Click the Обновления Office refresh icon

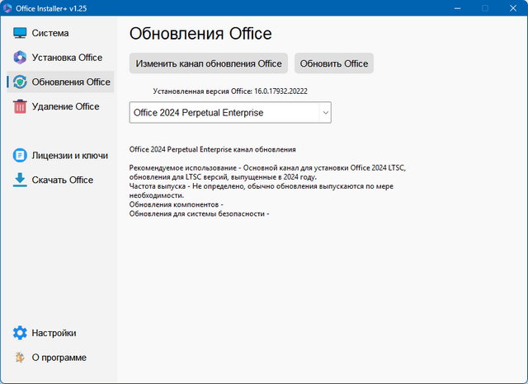[x=21, y=82]
